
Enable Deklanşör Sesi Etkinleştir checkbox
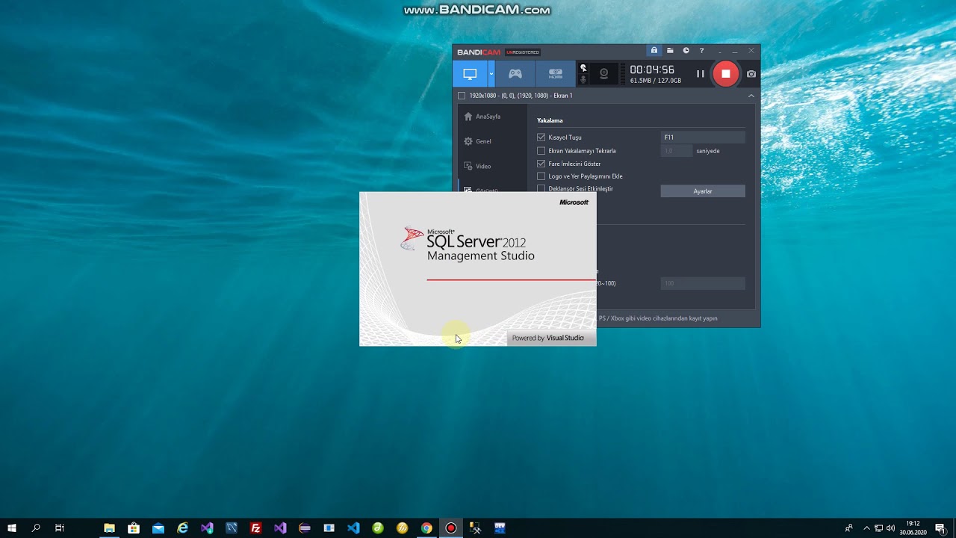click(x=541, y=189)
